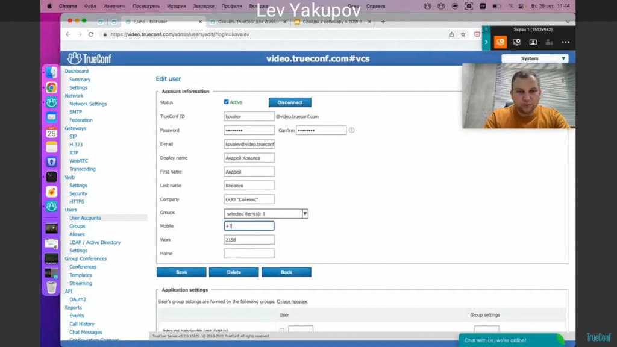Open Network Settings in the sidebar
The width and height of the screenshot is (617, 347).
(88, 104)
